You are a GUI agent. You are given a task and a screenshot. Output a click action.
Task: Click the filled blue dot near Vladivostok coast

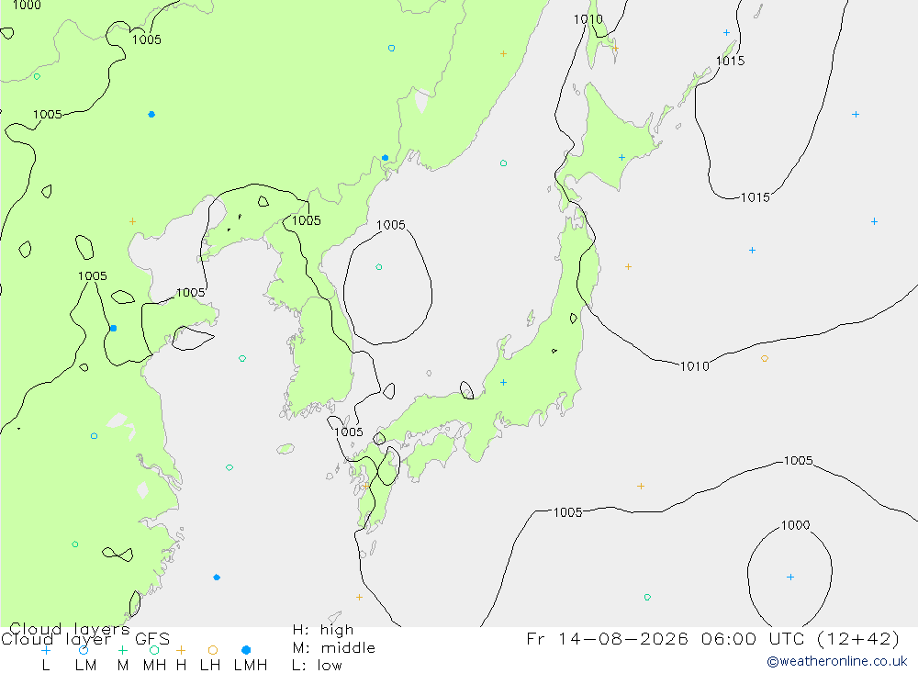385,158
